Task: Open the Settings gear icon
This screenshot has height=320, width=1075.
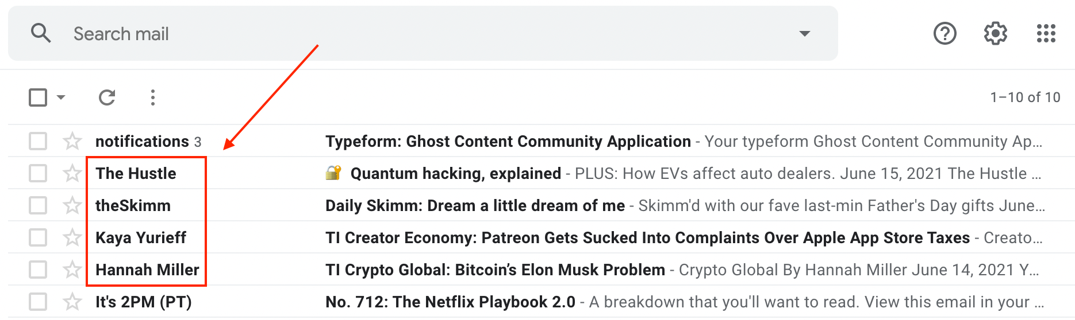Action: click(x=996, y=33)
